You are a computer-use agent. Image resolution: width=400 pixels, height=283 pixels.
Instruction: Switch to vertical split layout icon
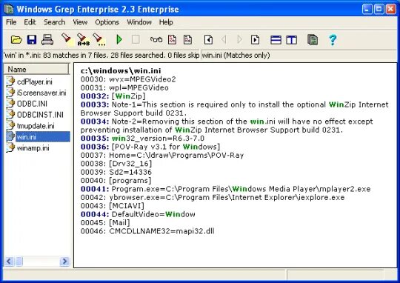pyautogui.click(x=291, y=40)
